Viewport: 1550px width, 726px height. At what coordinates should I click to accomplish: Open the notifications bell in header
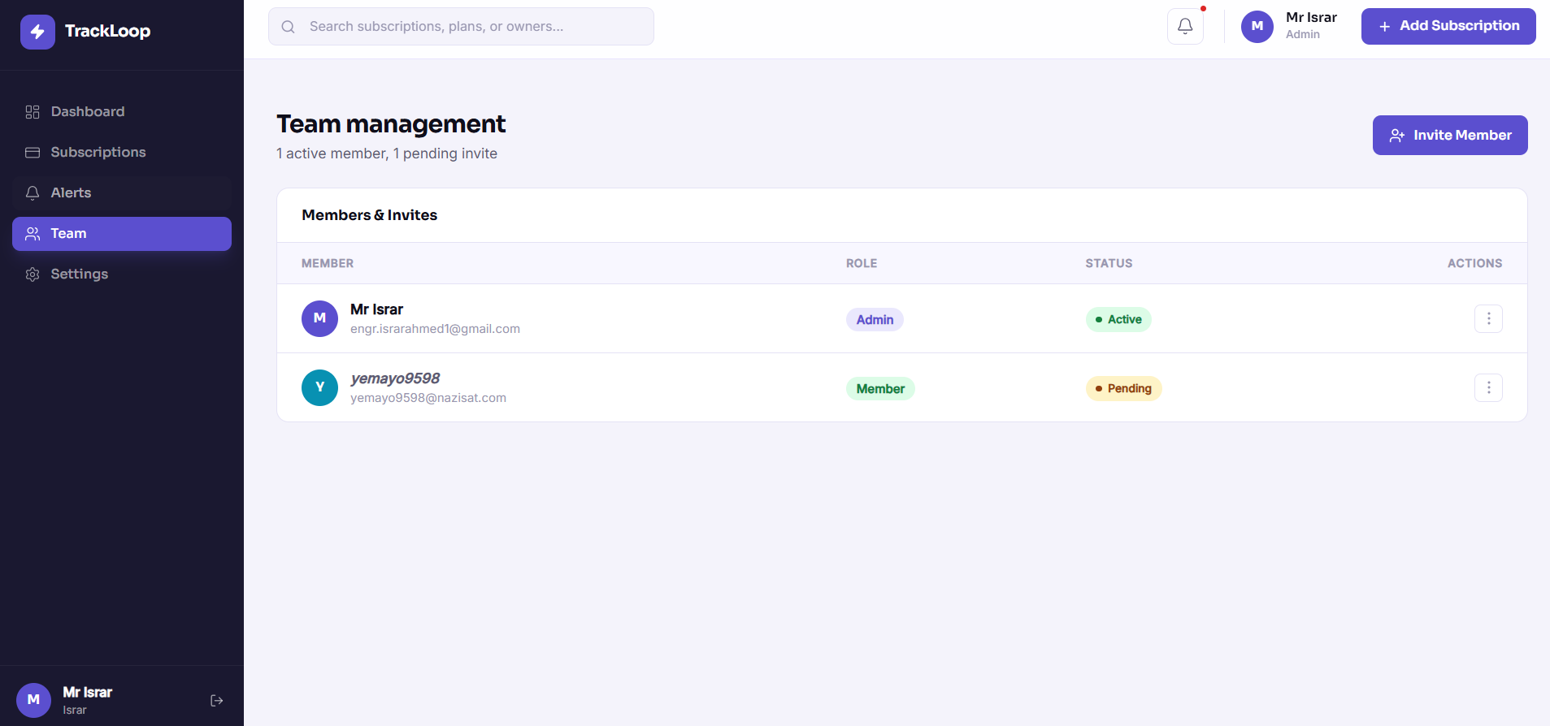(x=1185, y=26)
